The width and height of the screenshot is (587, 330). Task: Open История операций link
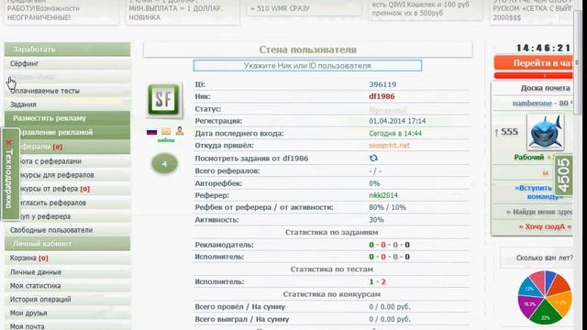pos(67,300)
